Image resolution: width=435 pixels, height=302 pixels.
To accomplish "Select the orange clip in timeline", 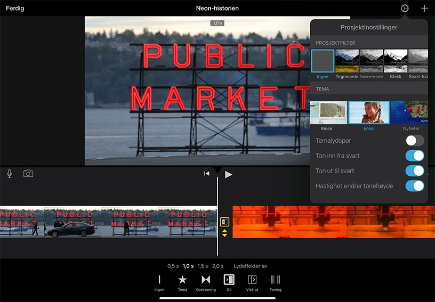I will click(334, 222).
